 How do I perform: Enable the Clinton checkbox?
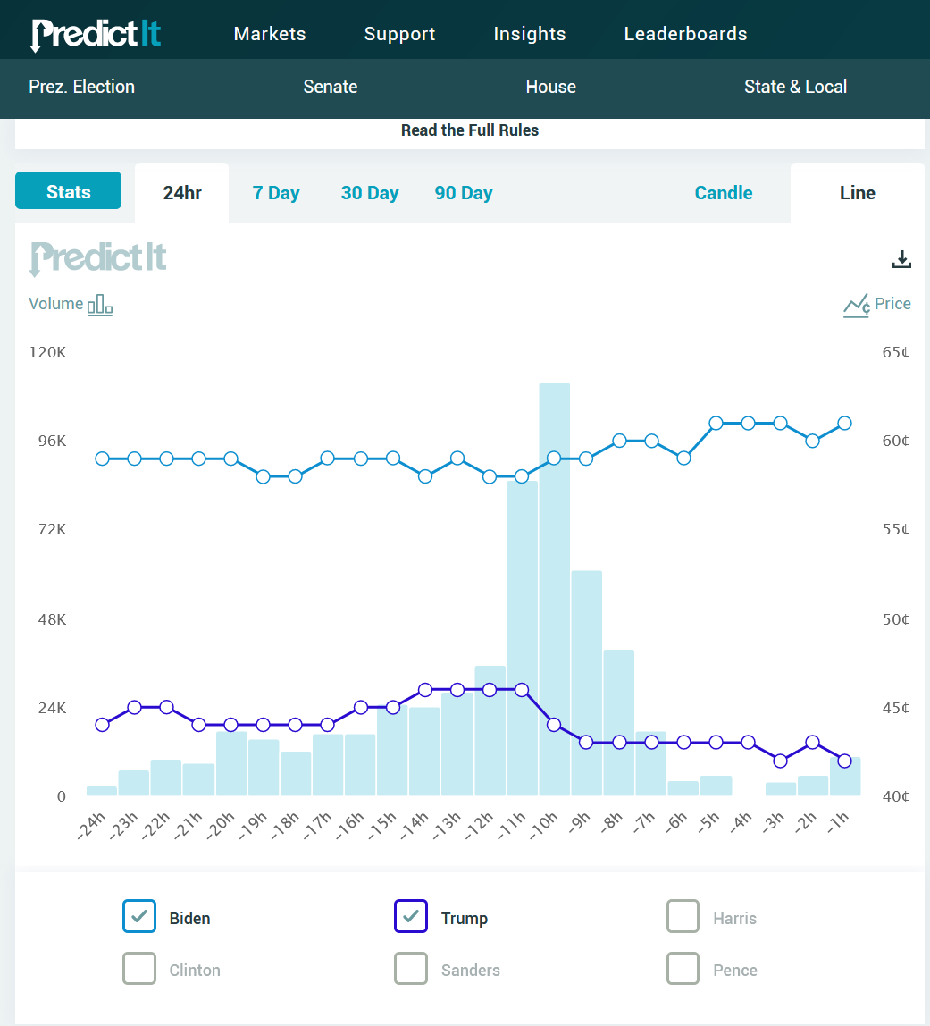pyautogui.click(x=139, y=968)
